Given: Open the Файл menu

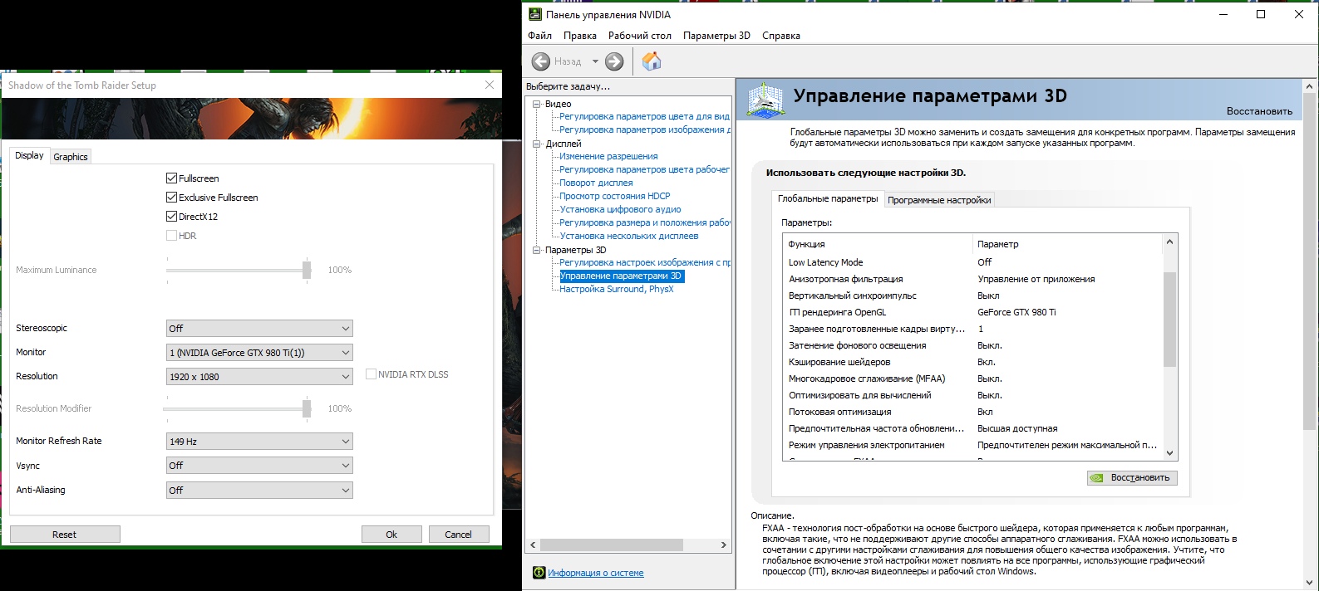Looking at the screenshot, I should click(539, 36).
